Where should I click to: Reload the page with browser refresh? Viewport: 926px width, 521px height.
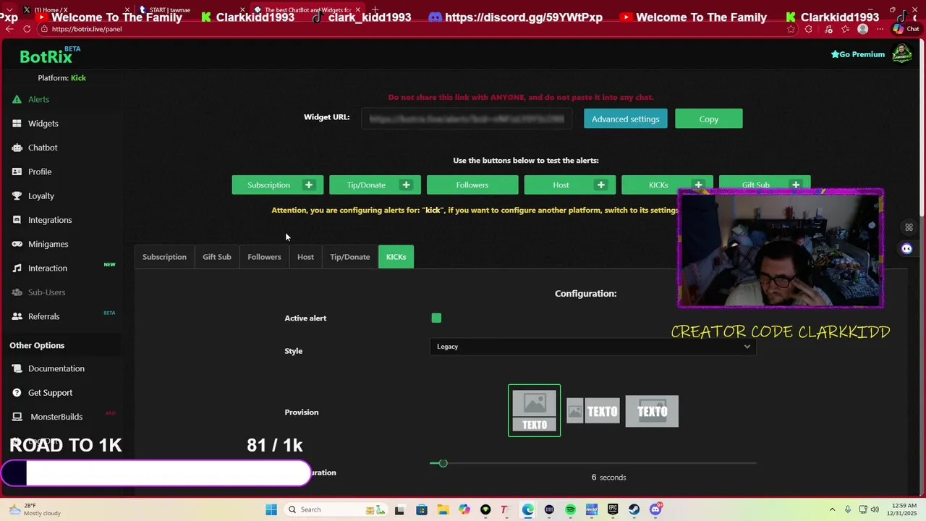(27, 29)
